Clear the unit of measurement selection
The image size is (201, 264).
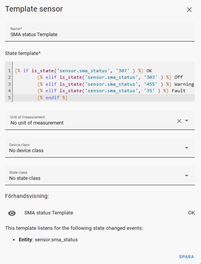tap(179, 121)
